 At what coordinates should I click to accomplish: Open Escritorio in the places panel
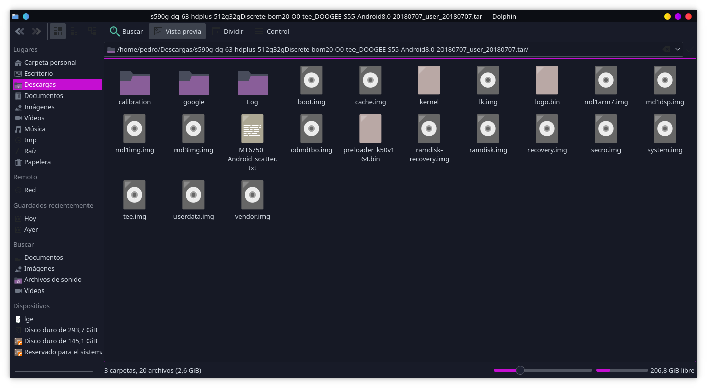[57, 74]
